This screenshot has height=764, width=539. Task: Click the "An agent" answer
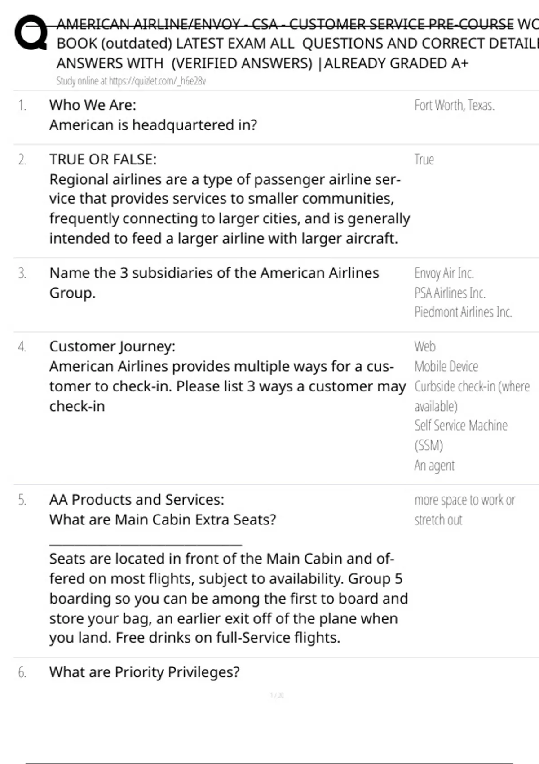pos(434,466)
